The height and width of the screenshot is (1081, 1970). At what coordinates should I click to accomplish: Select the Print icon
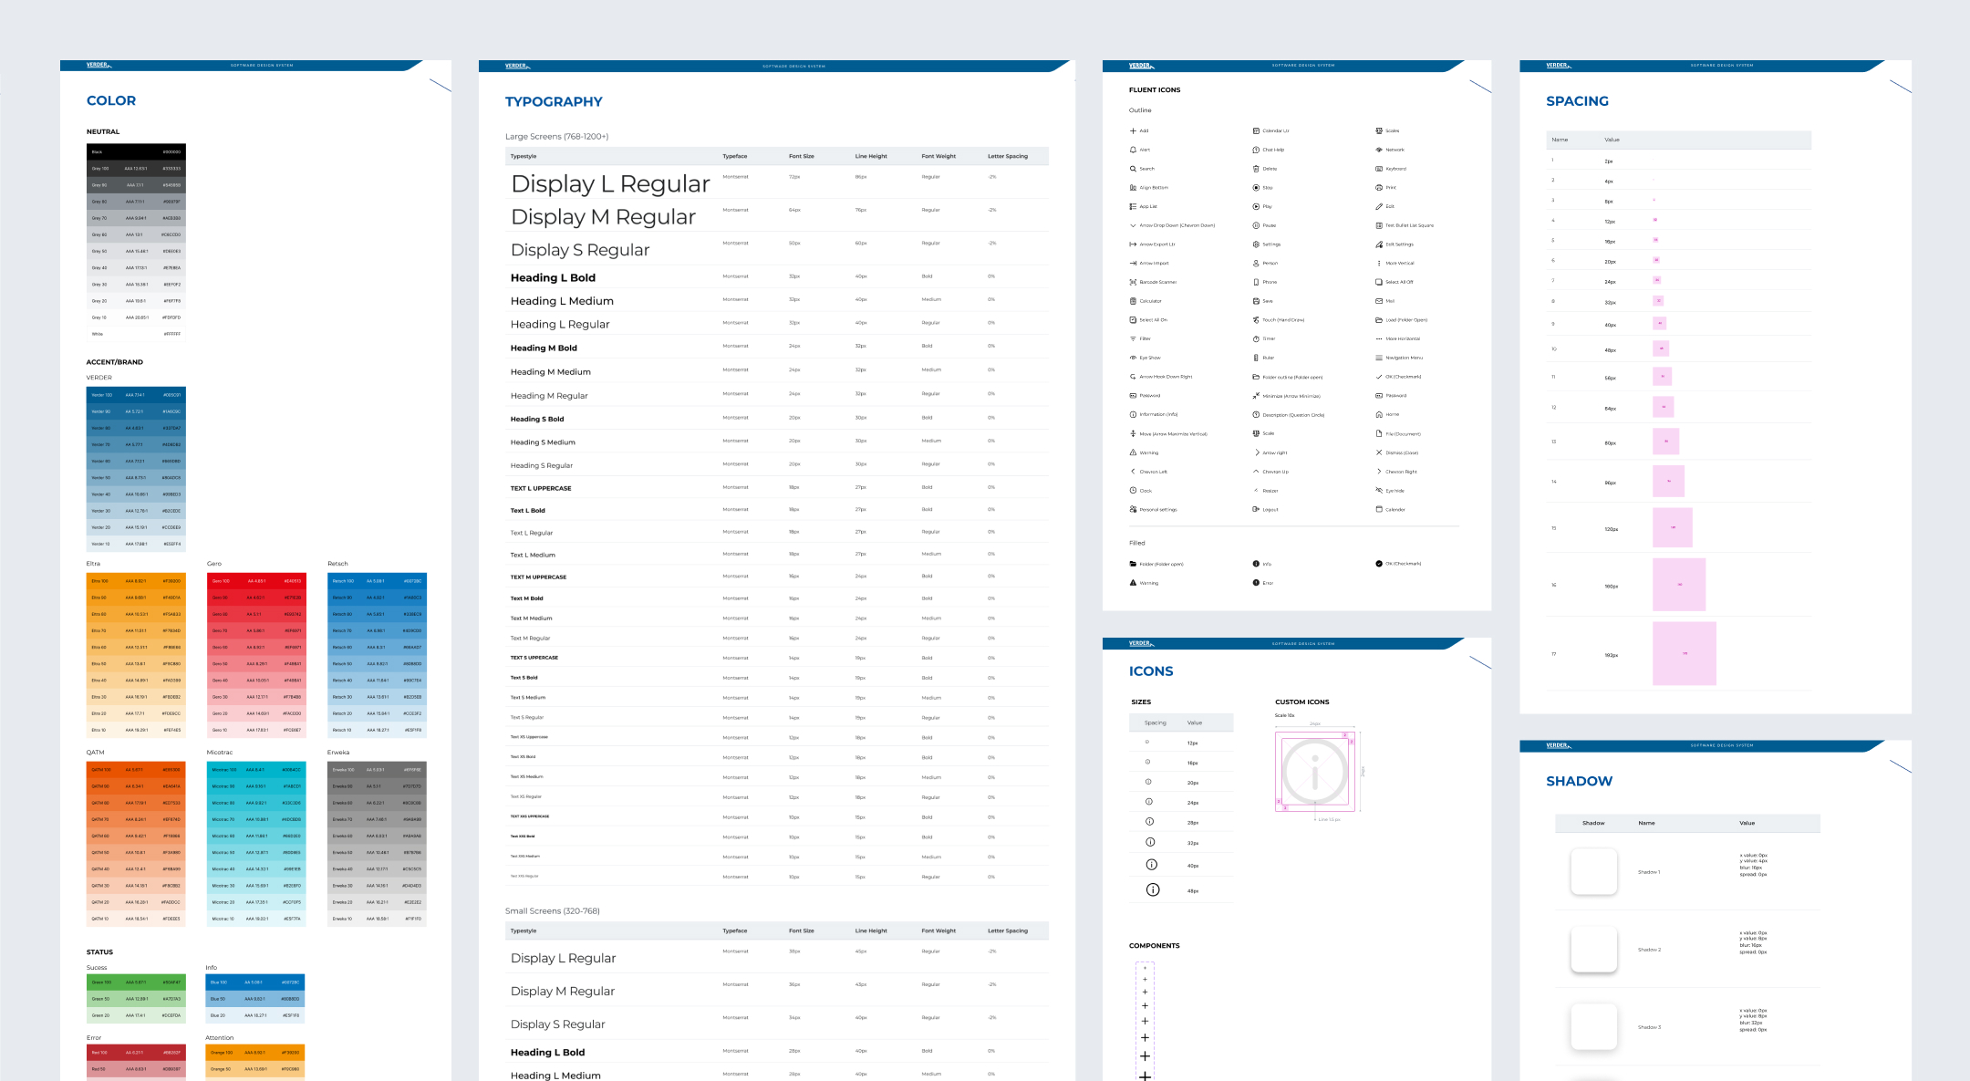tap(1379, 188)
